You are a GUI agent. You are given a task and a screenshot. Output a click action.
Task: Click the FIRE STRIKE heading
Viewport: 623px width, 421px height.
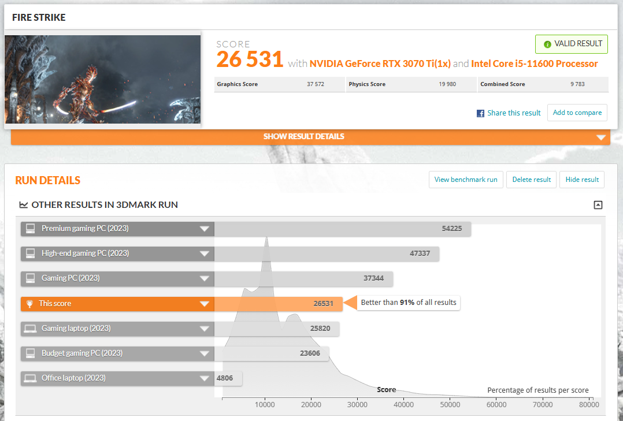pos(39,17)
